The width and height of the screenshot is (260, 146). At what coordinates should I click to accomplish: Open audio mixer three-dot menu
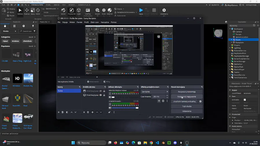pyautogui.click(x=114, y=112)
